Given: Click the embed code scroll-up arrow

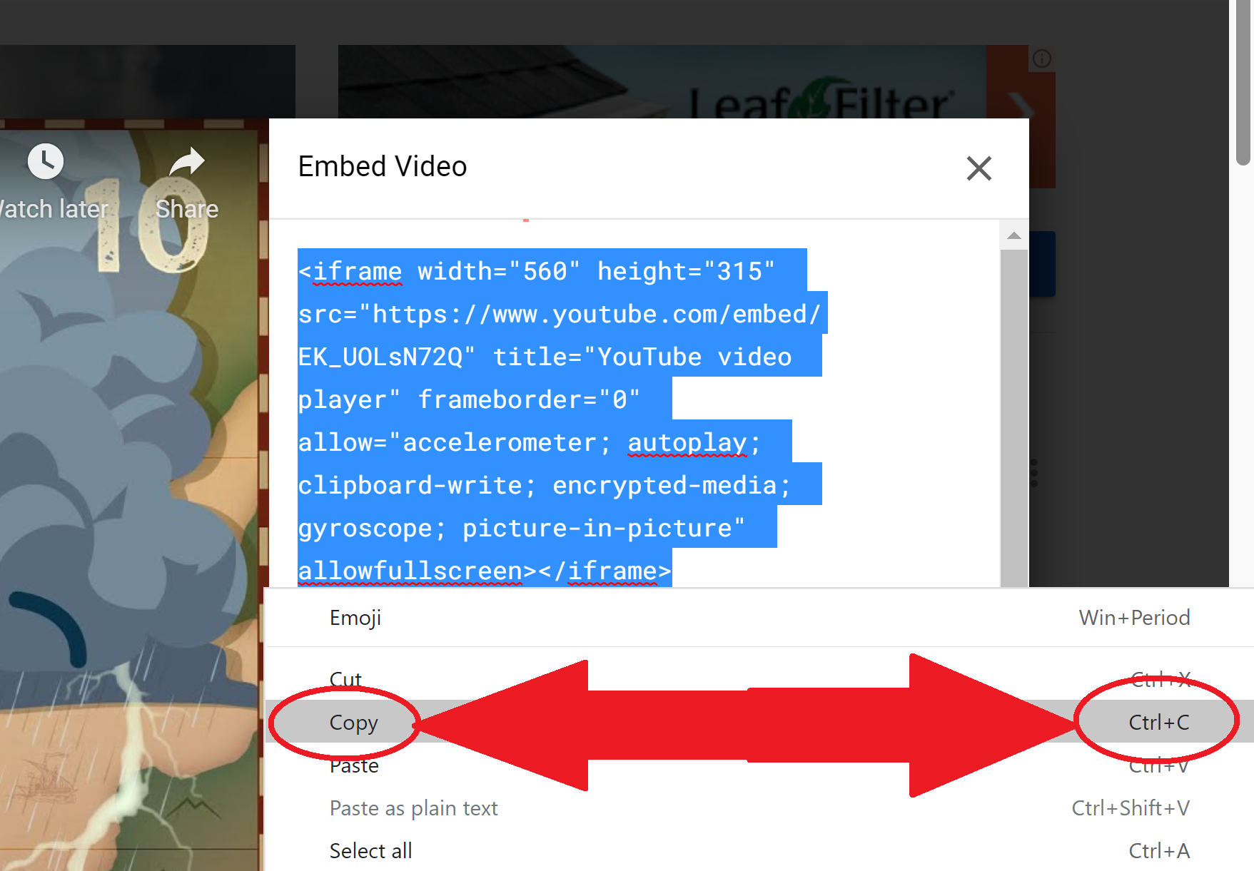Looking at the screenshot, I should point(1013,236).
